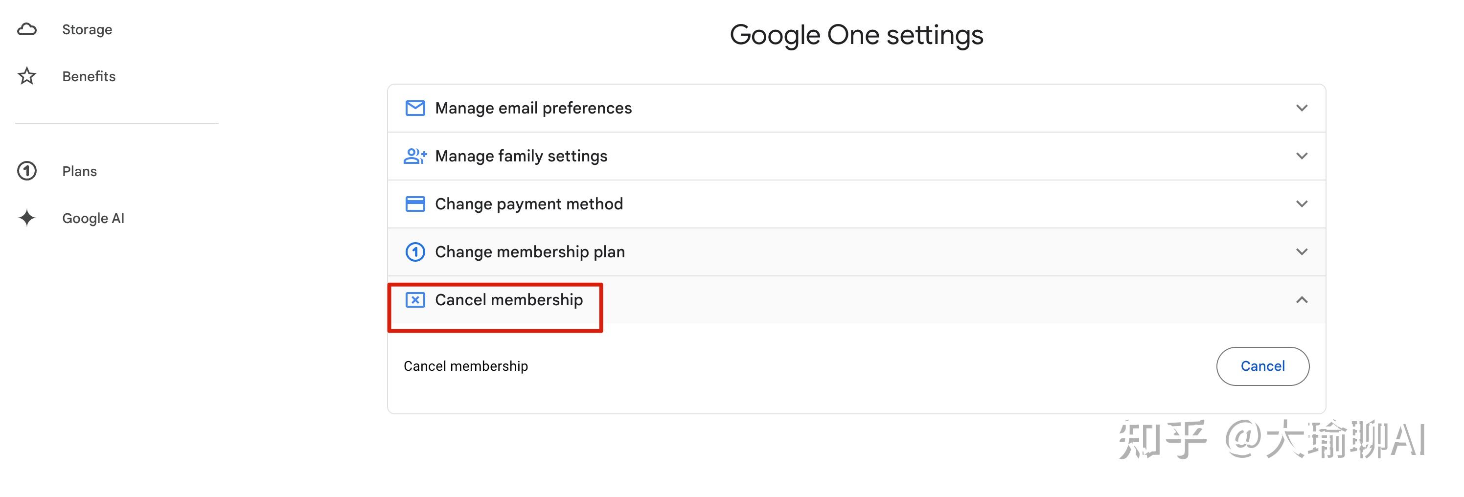The height and width of the screenshot is (497, 1464).
Task: Click the Google AI sparkle icon
Action: pyautogui.click(x=27, y=218)
